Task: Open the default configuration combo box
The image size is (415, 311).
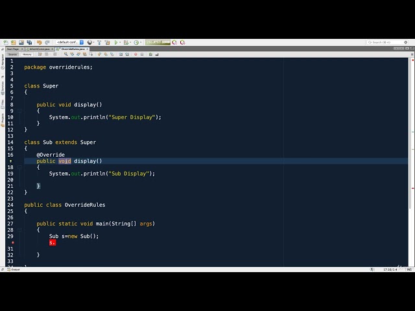Action: (70, 42)
